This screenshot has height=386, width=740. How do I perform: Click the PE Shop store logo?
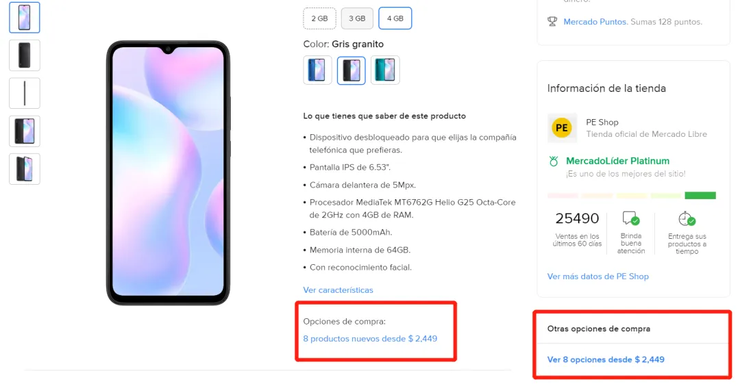pyautogui.click(x=562, y=127)
